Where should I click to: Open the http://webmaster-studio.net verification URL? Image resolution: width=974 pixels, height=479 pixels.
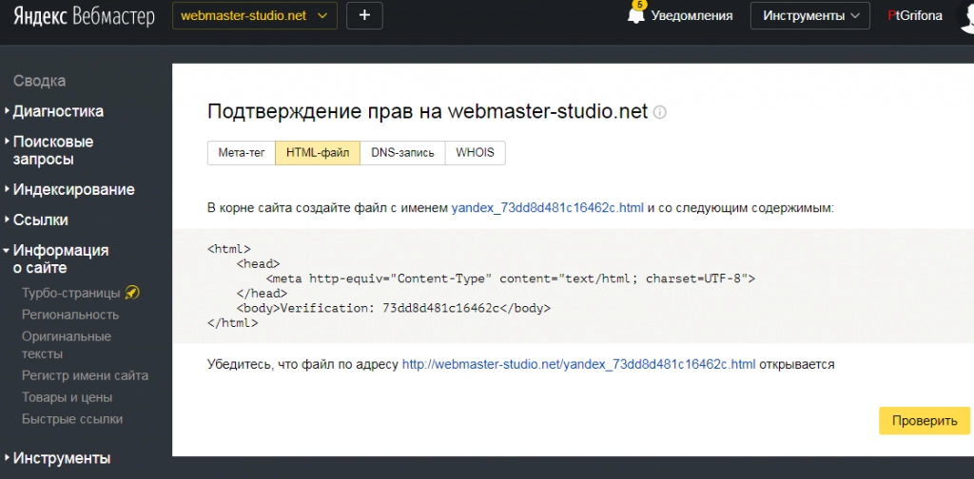click(x=579, y=364)
